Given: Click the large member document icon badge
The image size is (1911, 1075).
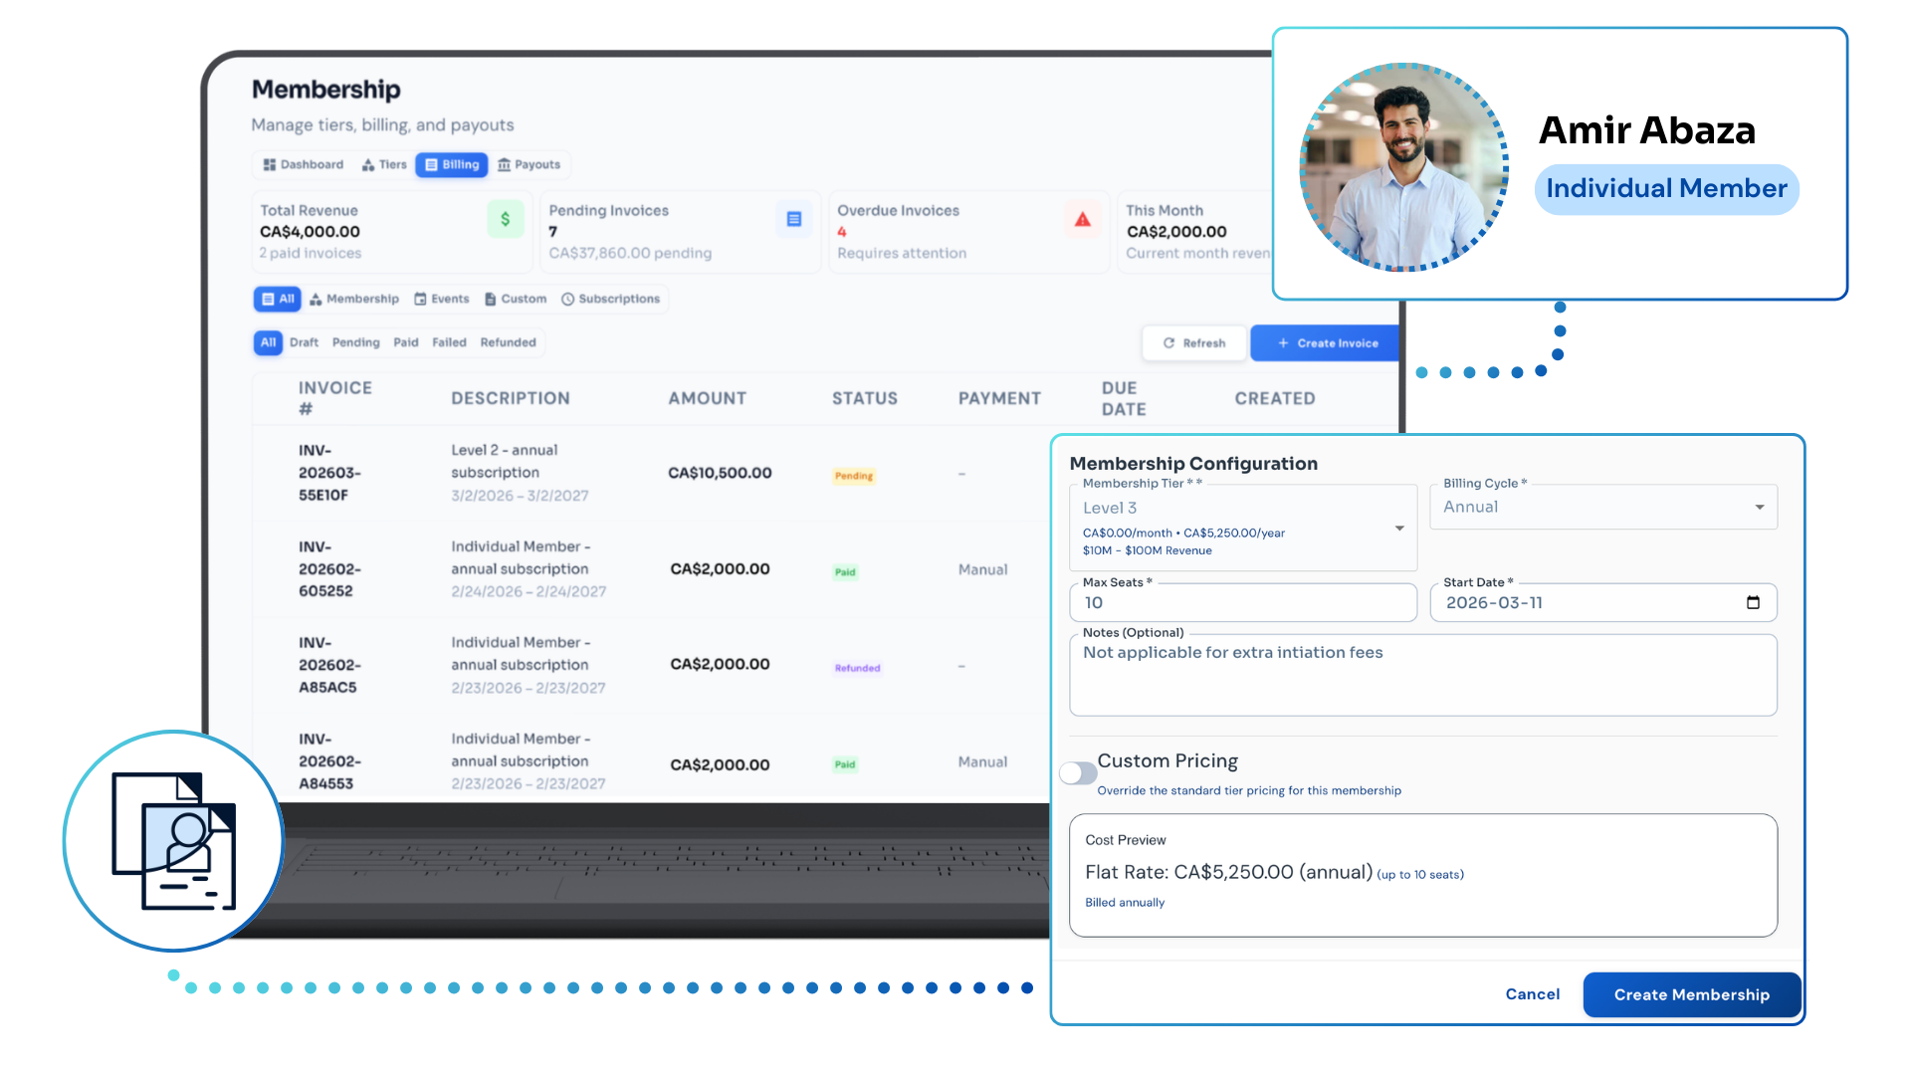Looking at the screenshot, I should point(173,841).
